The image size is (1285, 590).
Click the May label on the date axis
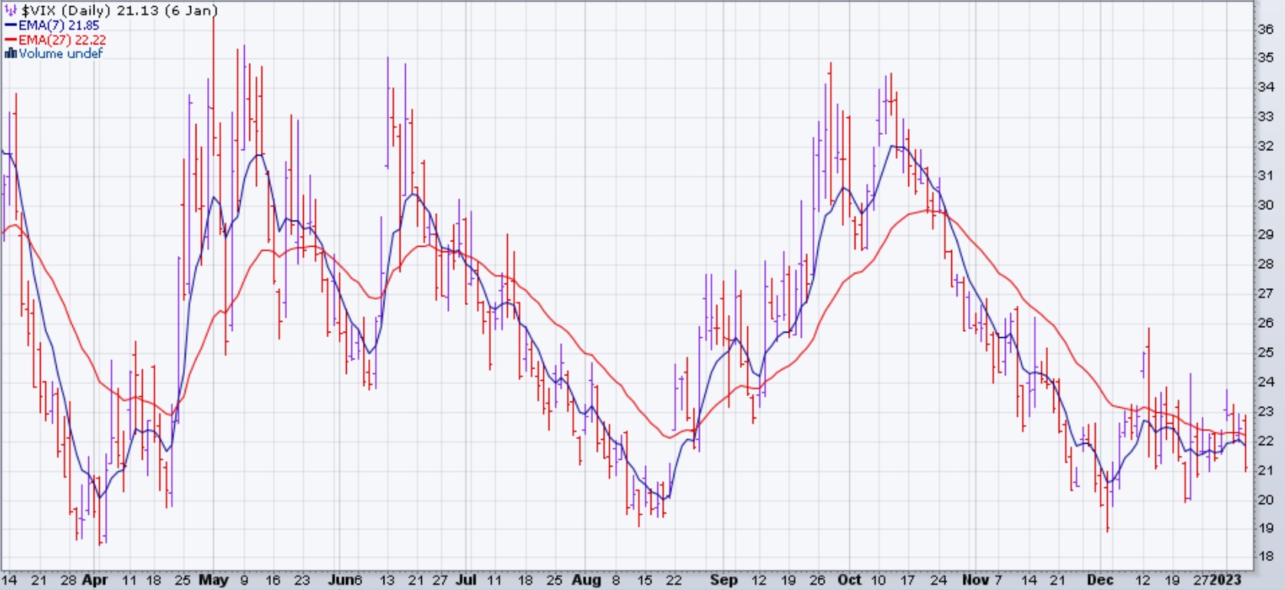click(213, 580)
